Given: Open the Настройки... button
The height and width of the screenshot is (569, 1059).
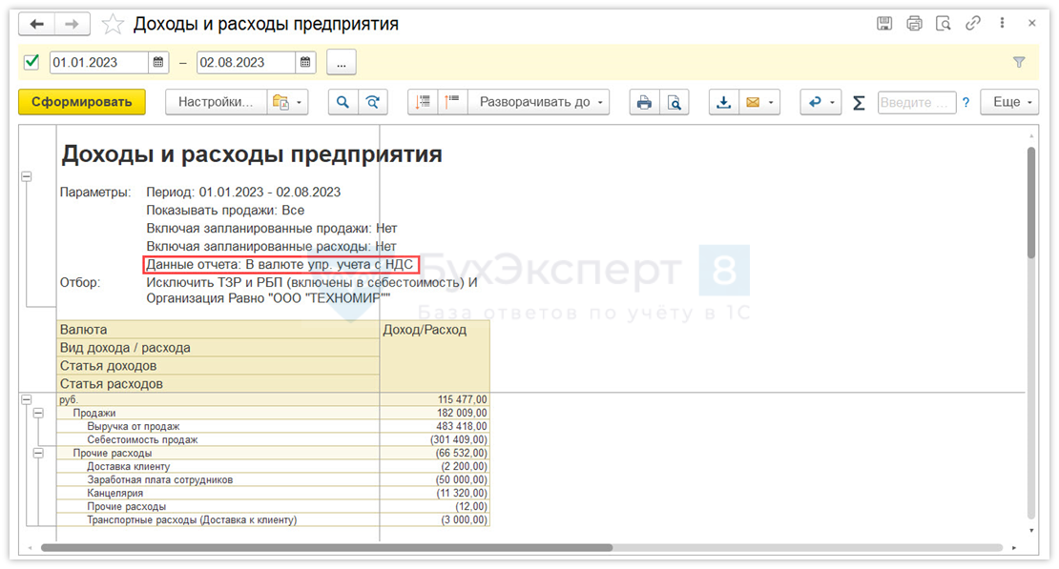Looking at the screenshot, I should (x=215, y=102).
